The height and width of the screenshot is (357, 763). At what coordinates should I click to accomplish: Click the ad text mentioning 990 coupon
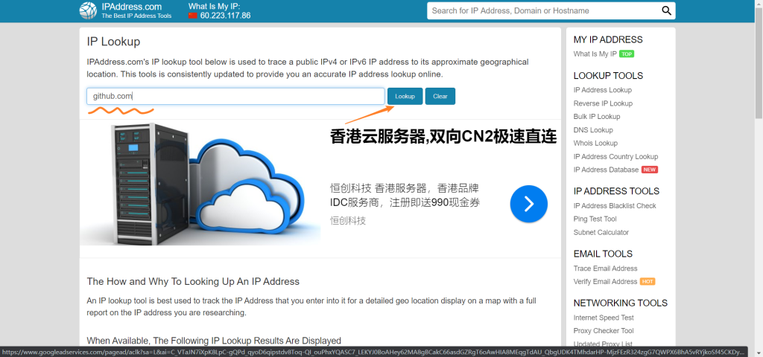coord(405,196)
